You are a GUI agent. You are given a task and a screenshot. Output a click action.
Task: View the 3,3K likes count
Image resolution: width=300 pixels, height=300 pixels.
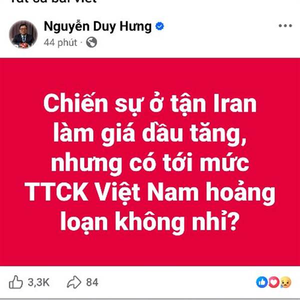tap(38, 282)
